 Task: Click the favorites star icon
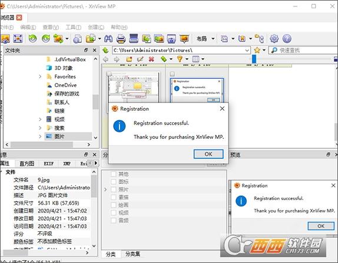(257, 50)
